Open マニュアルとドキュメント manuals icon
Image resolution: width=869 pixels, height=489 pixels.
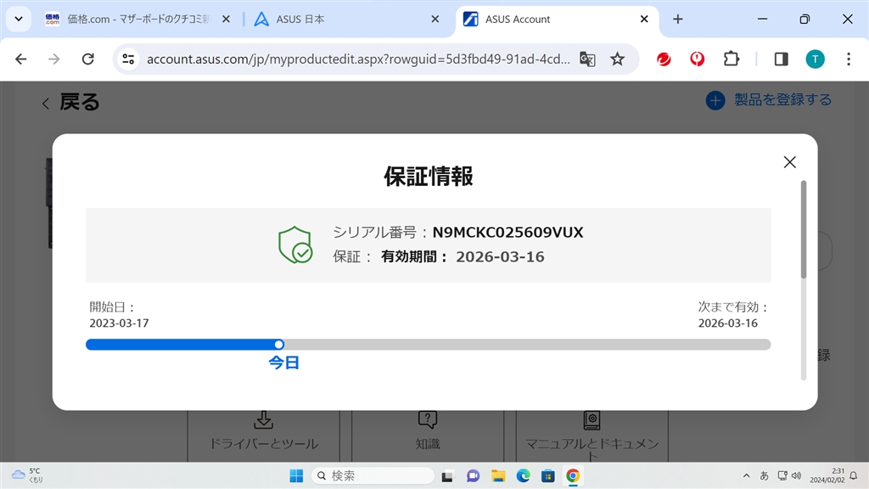[591, 419]
